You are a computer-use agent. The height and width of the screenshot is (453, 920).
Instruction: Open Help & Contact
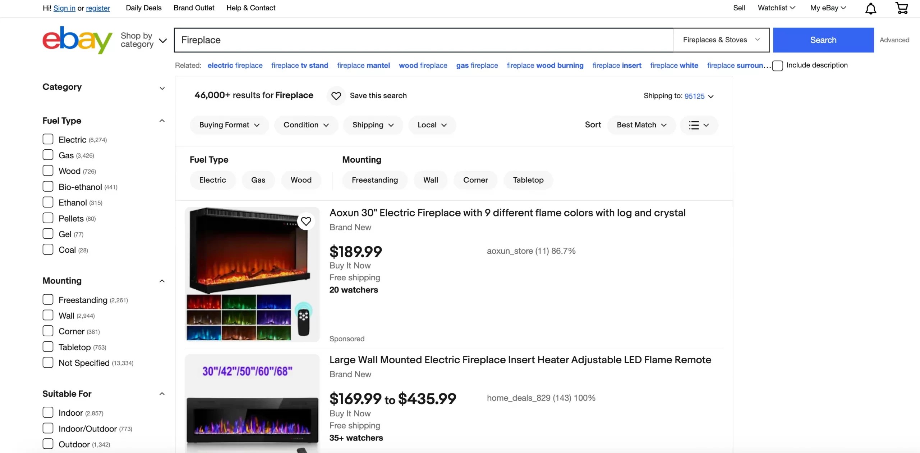point(250,8)
